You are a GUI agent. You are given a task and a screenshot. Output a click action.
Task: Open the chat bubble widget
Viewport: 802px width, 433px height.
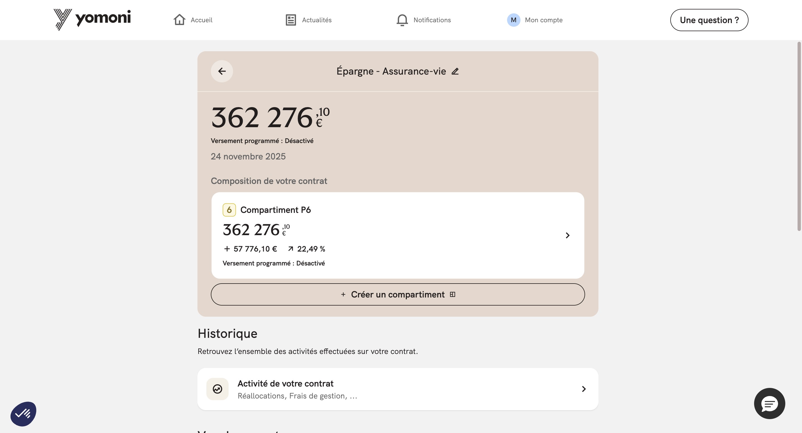click(x=770, y=404)
